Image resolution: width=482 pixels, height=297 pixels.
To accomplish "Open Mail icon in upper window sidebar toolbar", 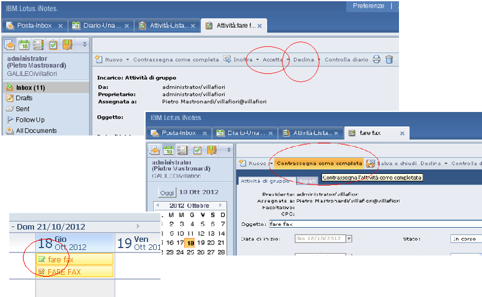I will pos(10,45).
